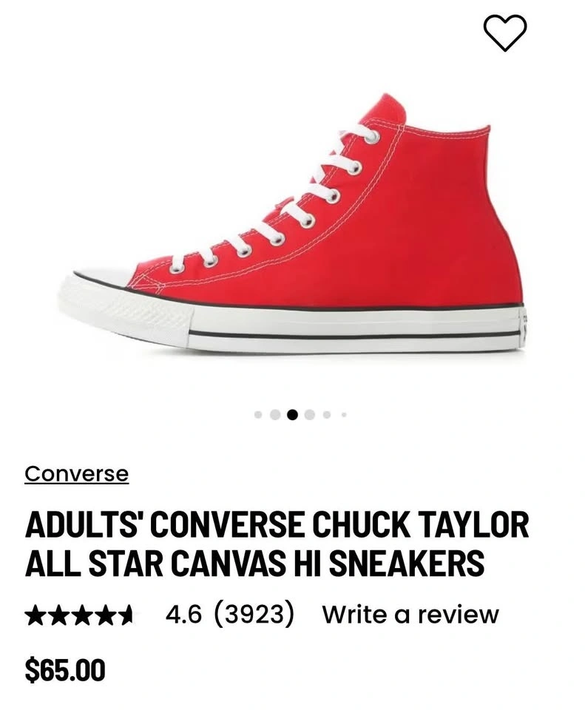
Task: Click the heel label on the sneaker sole
Action: pyautogui.click(x=524, y=325)
